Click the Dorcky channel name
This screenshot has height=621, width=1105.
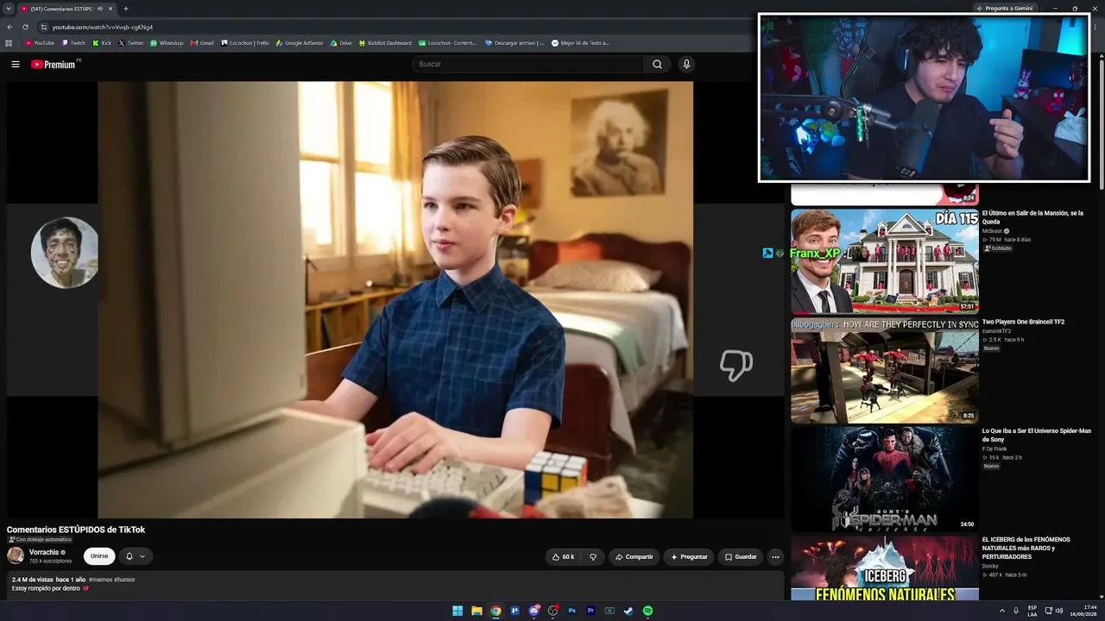(x=990, y=566)
